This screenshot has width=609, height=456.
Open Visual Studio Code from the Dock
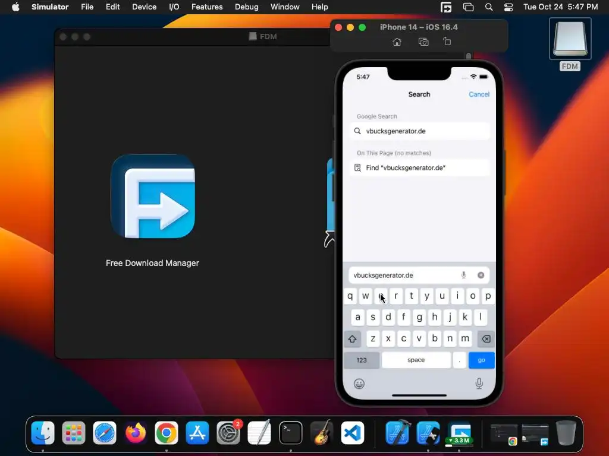(x=353, y=433)
